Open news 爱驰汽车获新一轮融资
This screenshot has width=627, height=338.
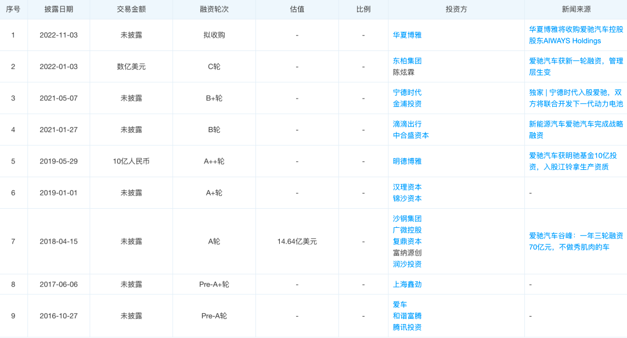tap(576, 67)
